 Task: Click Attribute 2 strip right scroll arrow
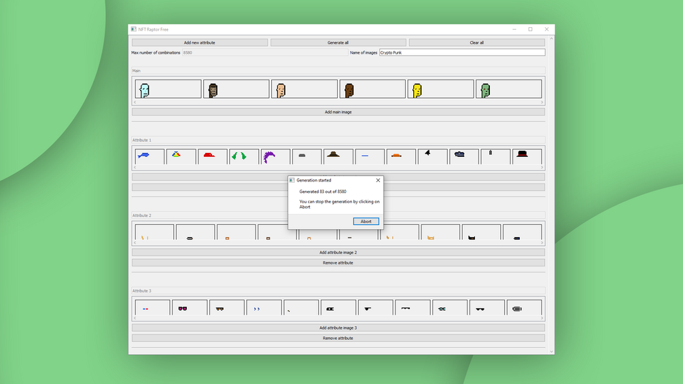click(x=542, y=243)
